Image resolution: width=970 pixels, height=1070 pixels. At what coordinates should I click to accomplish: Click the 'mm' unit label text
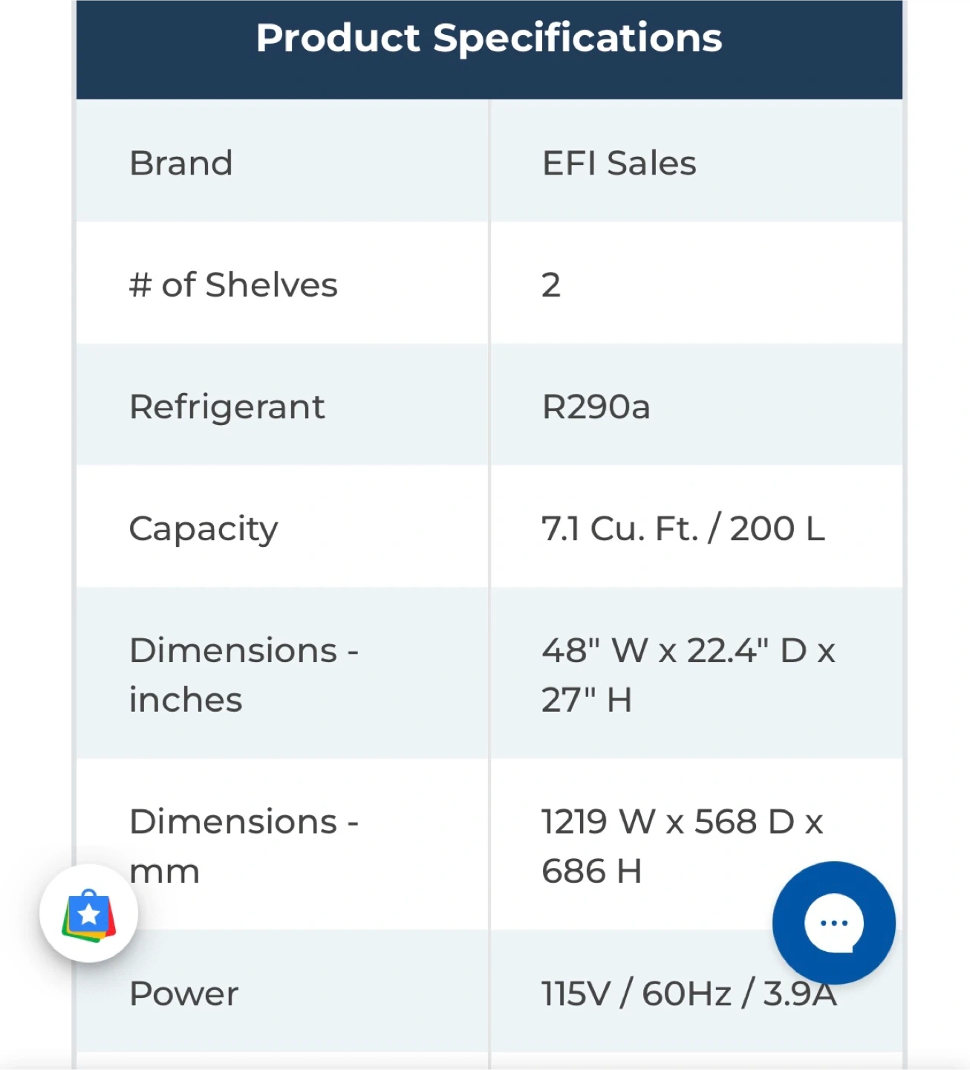coord(165,872)
